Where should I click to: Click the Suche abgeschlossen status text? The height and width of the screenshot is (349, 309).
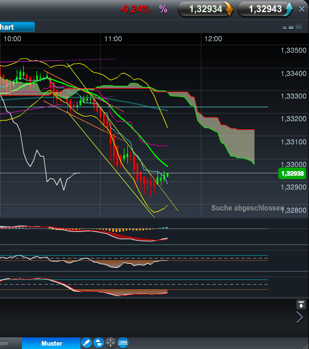(248, 208)
